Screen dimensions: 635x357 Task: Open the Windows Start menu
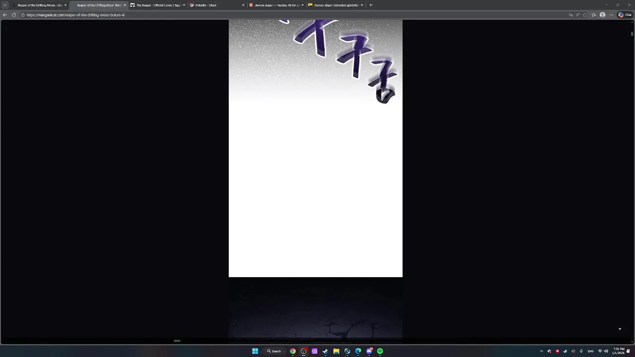coord(255,351)
